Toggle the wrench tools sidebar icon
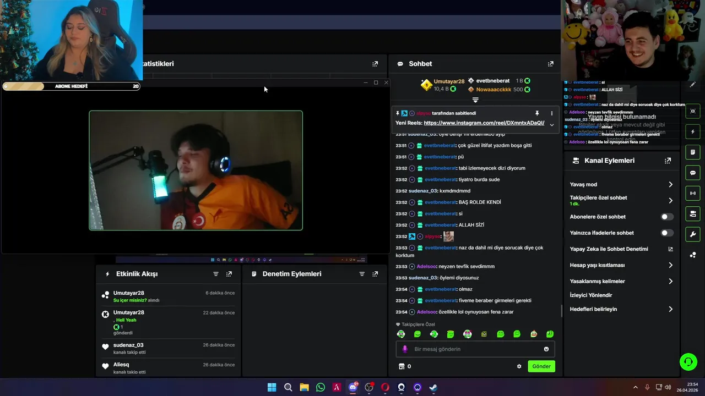 point(693,234)
